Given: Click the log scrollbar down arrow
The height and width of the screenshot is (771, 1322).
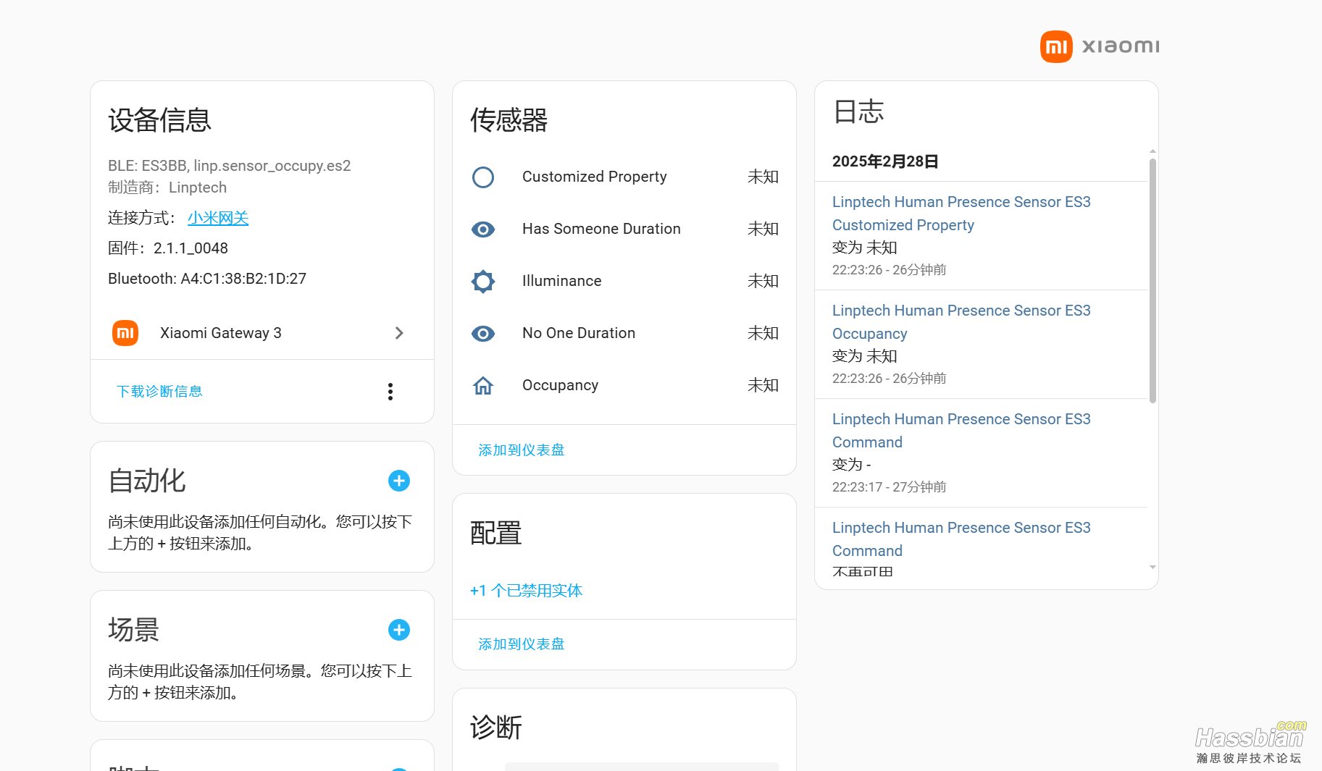Looking at the screenshot, I should (x=1152, y=568).
